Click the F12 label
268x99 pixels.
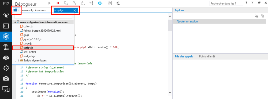tap(6, 4)
